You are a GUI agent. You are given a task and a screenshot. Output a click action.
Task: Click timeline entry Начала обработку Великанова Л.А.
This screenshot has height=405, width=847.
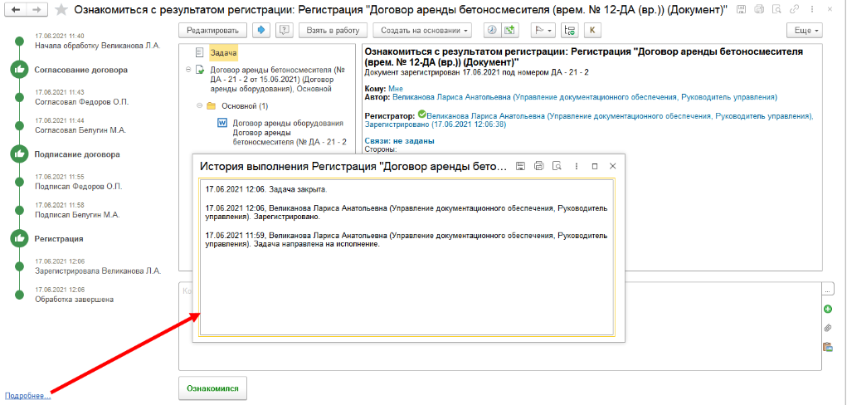[97, 46]
